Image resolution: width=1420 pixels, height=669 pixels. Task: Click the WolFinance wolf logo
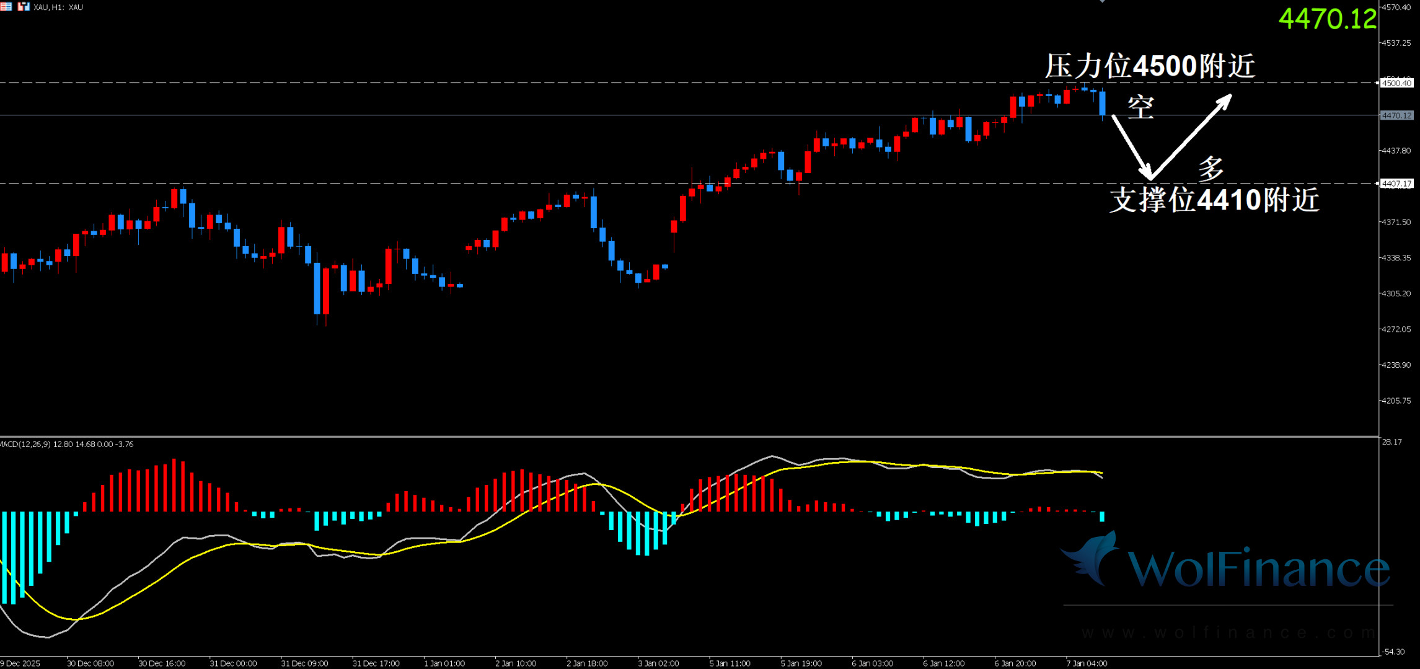1092,558
